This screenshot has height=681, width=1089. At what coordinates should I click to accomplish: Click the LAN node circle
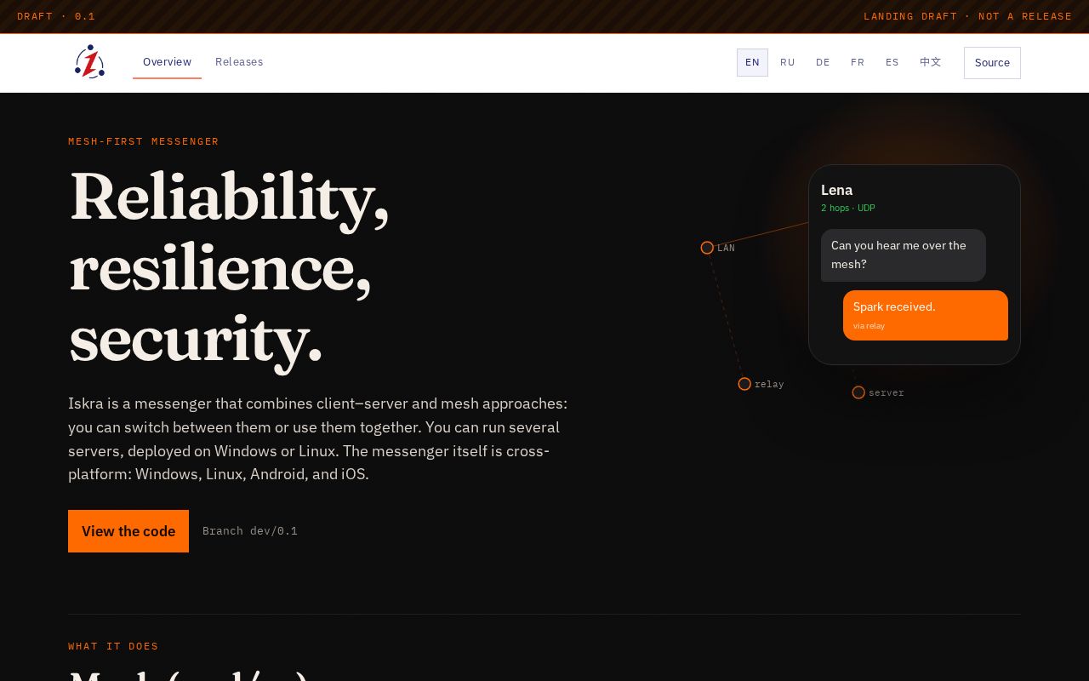707,248
